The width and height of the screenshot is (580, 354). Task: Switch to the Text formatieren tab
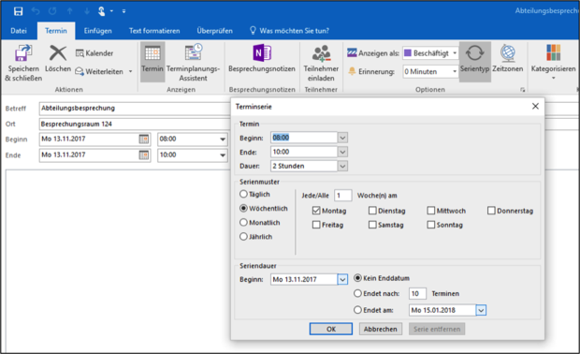coord(154,31)
